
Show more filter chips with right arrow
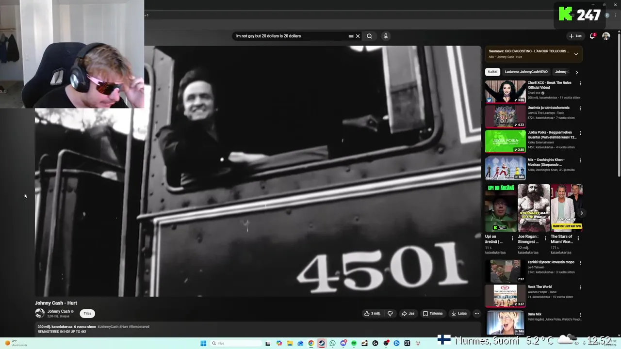click(x=576, y=72)
